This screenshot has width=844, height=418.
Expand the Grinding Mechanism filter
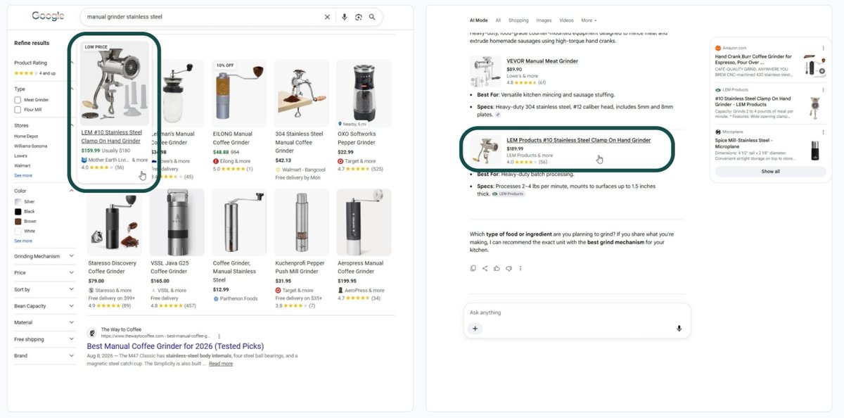click(x=44, y=256)
